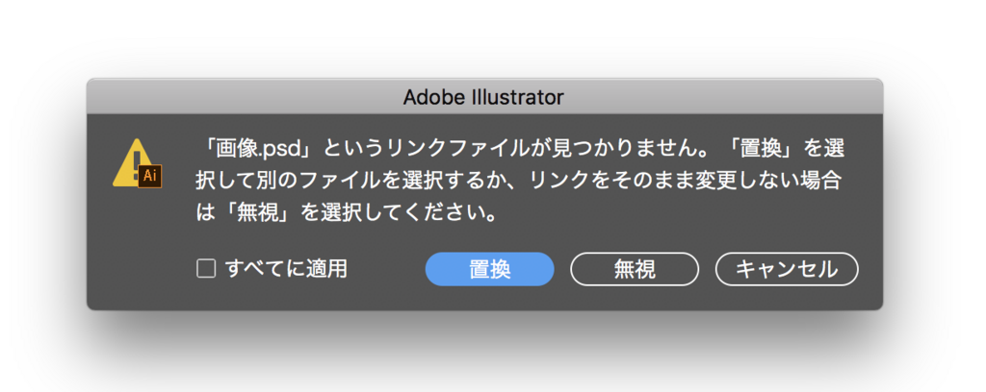The height and width of the screenshot is (392, 986).
Task: Enable the すべてに適用 checkbox
Action: pos(206,269)
